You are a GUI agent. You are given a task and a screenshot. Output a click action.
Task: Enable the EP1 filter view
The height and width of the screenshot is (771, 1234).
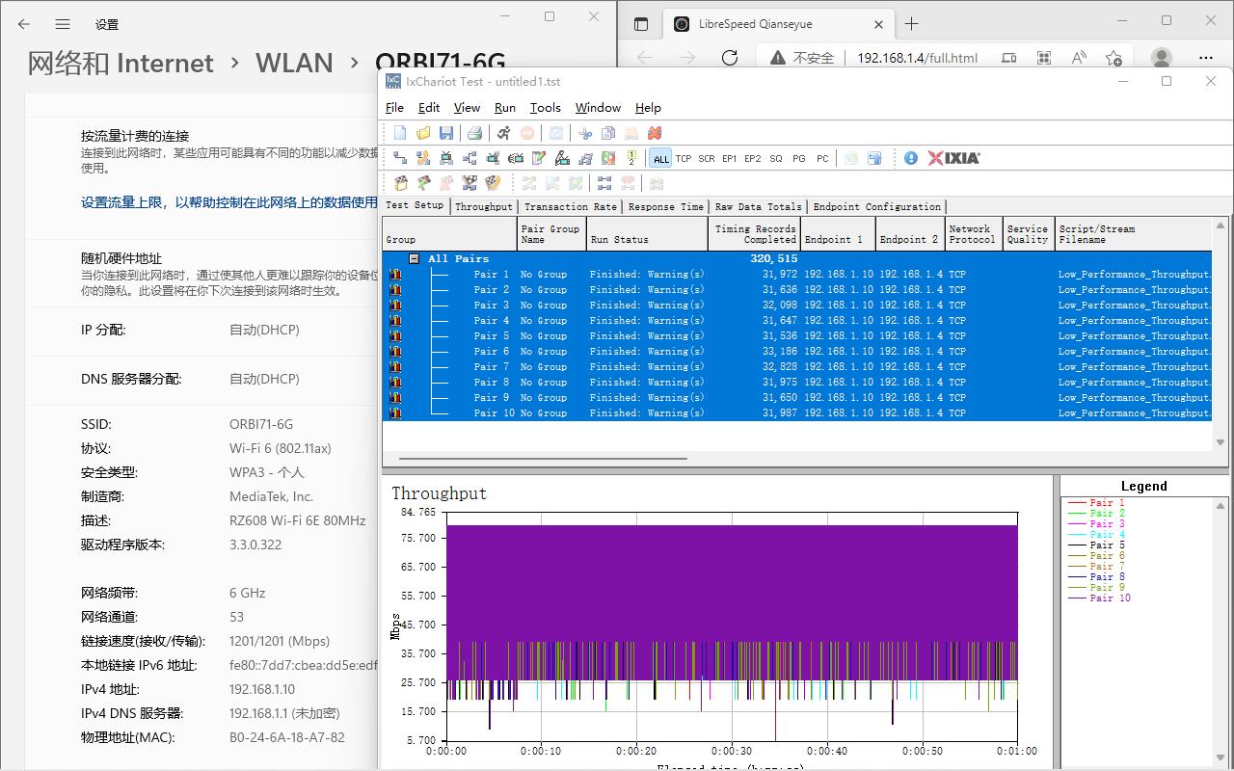(x=729, y=158)
